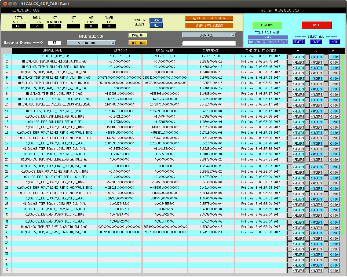The height and width of the screenshot is (277, 347).
Task: Tick the revert checkbox in row 8
Action: [290, 94]
